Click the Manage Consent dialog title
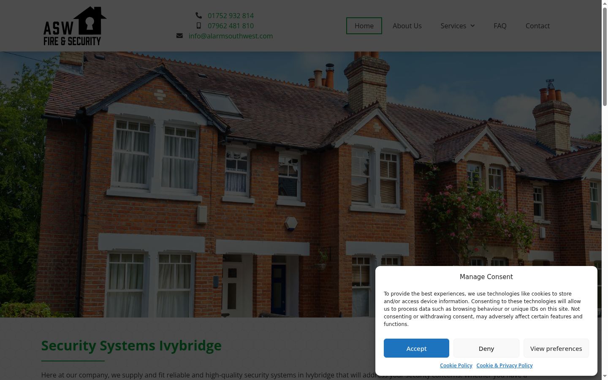This screenshot has height=380, width=608. (x=486, y=277)
